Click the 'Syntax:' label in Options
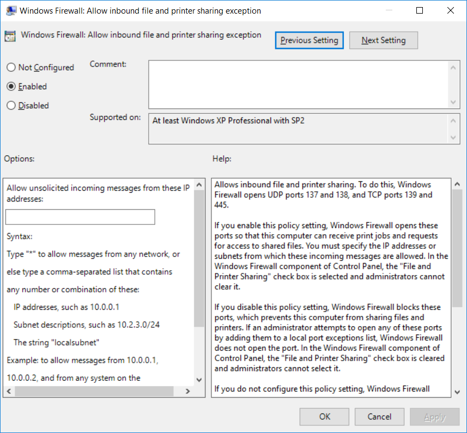 click(x=20, y=236)
